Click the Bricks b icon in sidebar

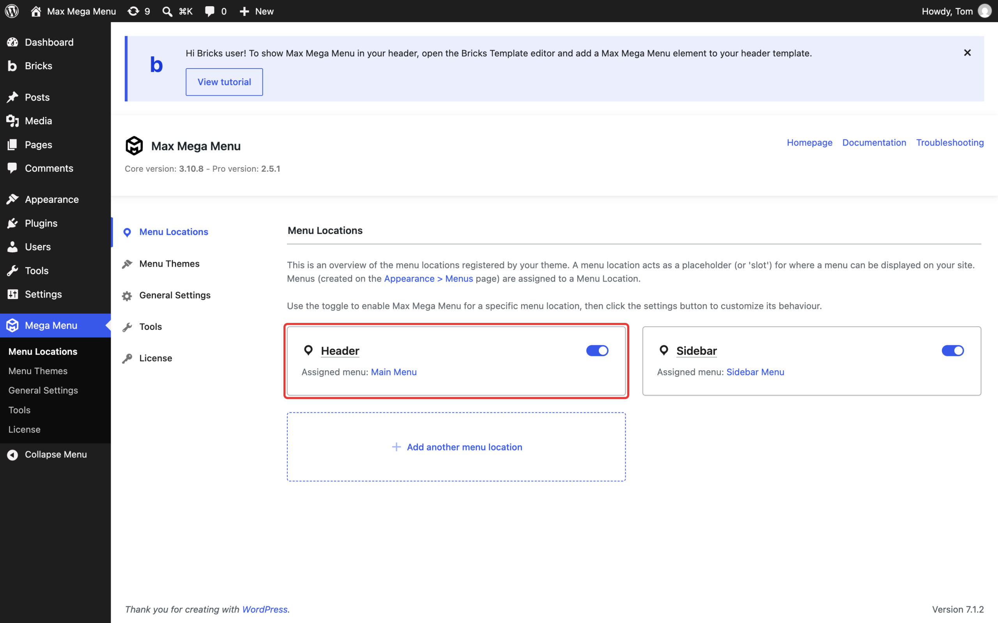(12, 66)
